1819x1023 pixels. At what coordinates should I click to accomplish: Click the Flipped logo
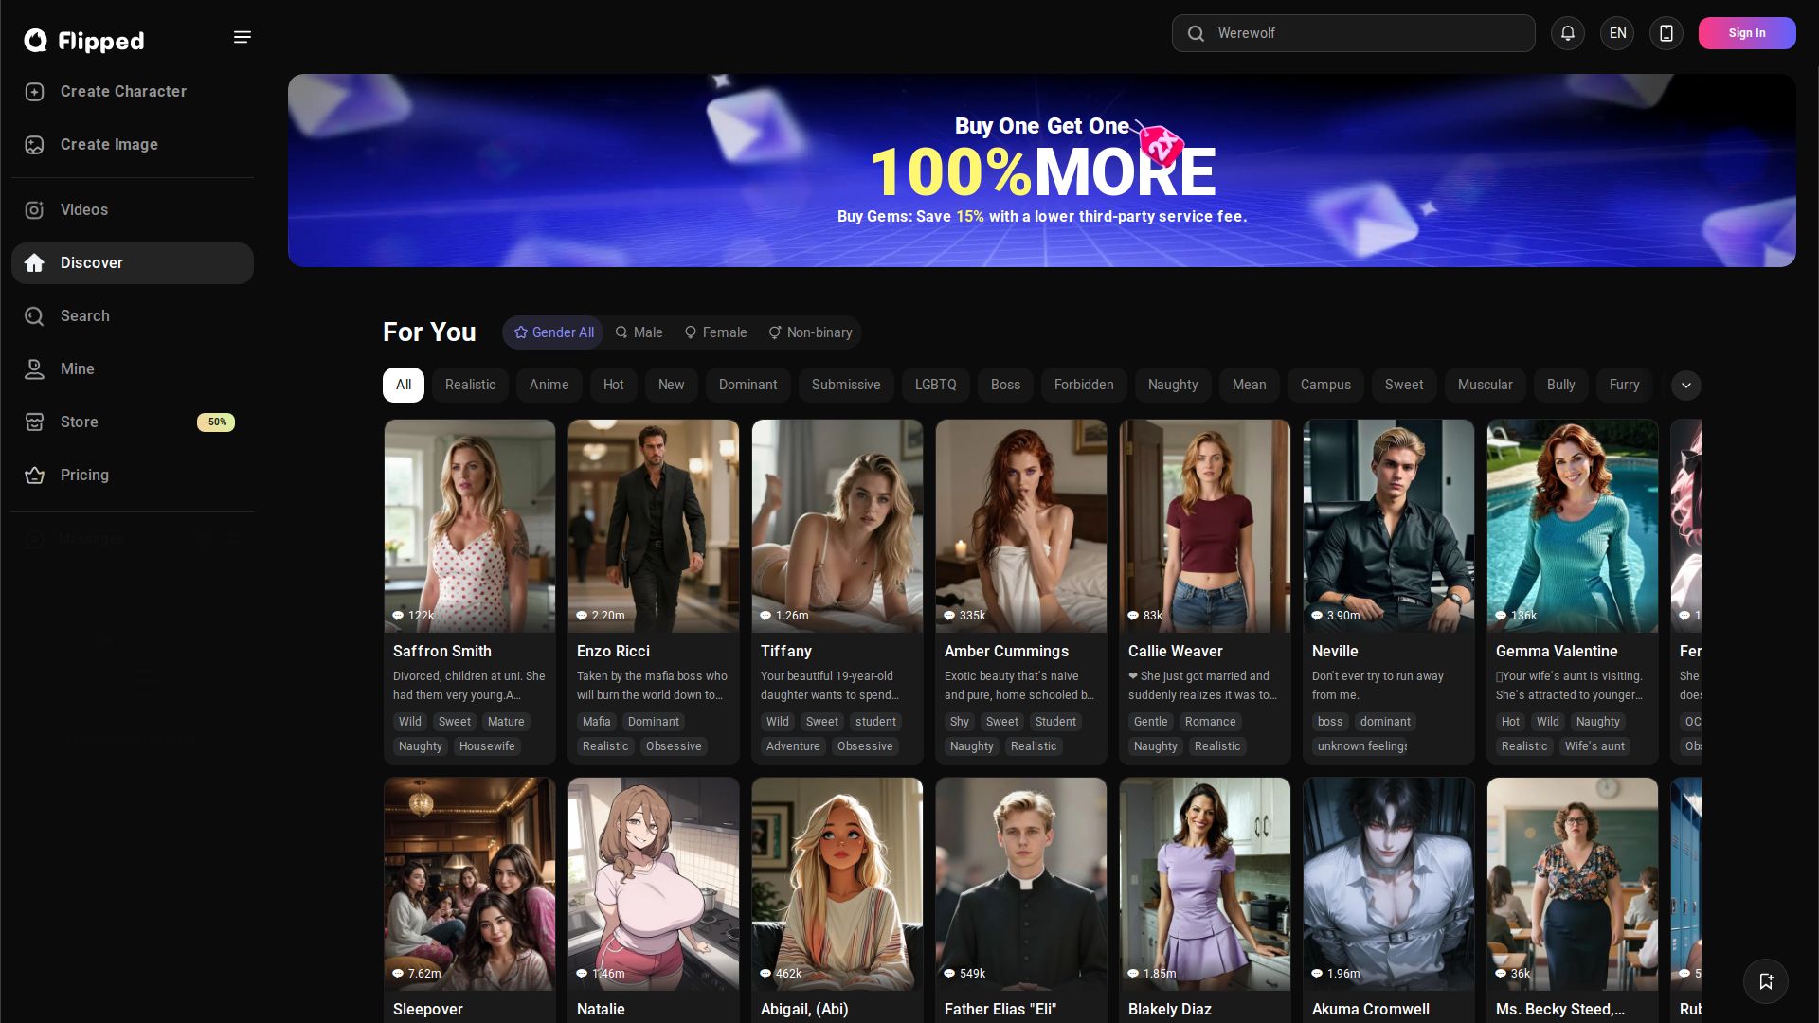click(84, 40)
